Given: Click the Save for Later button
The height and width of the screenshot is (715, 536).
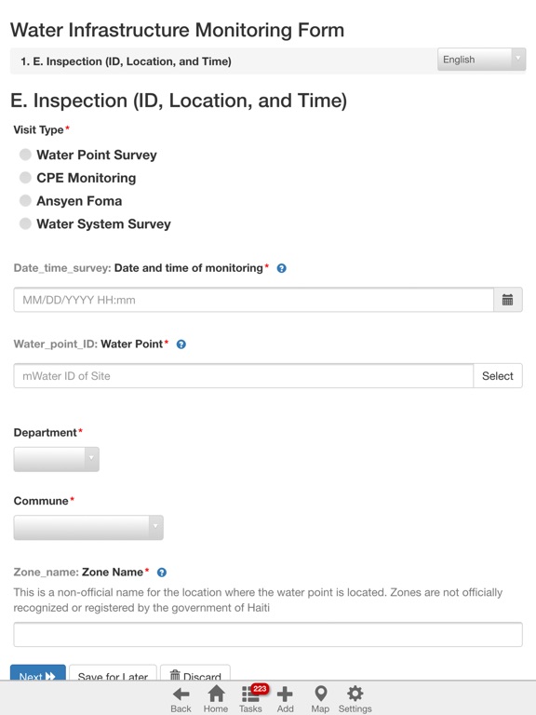Looking at the screenshot, I should pos(113,673).
